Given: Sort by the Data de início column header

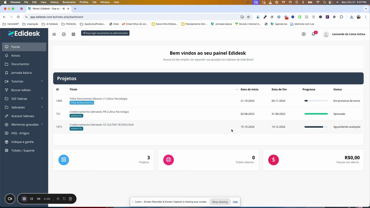Looking at the screenshot, I should pos(249,90).
